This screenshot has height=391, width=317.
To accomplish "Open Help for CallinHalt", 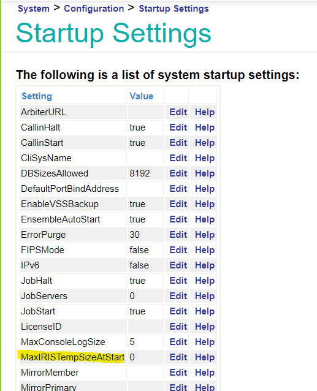I will (205, 127).
